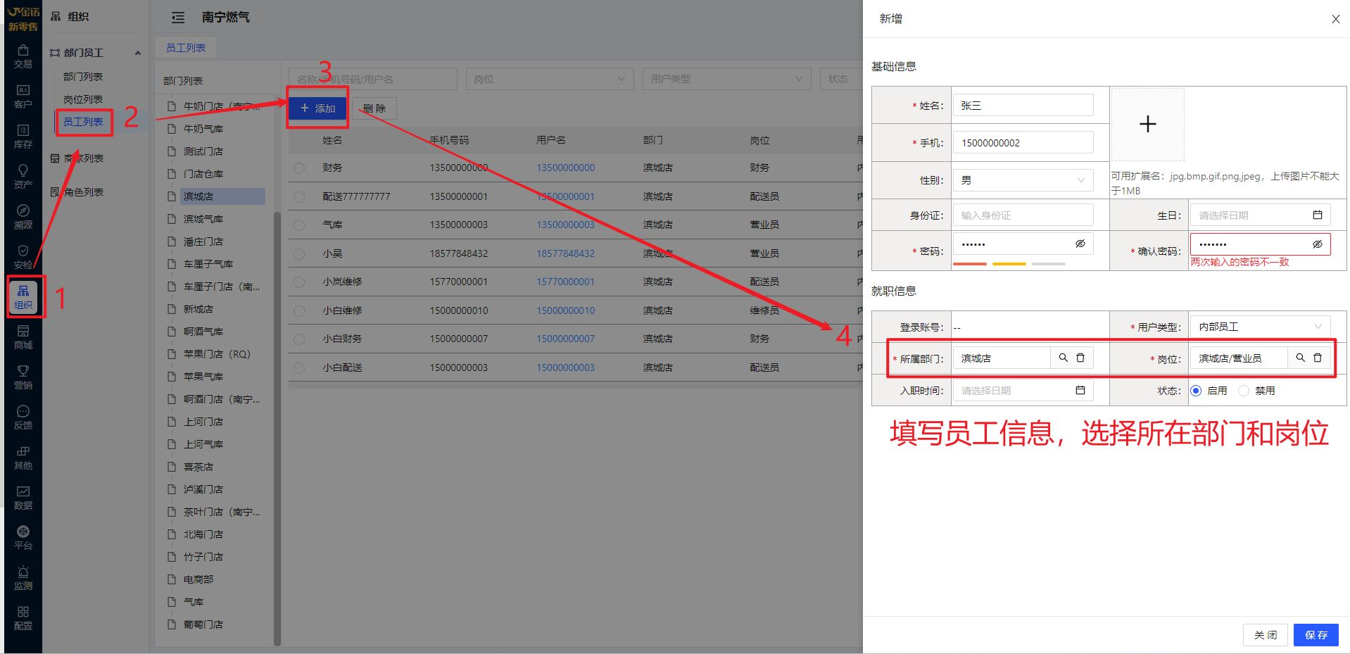Open the 商城 module in sidebar
The image size is (1350, 654).
(23, 337)
